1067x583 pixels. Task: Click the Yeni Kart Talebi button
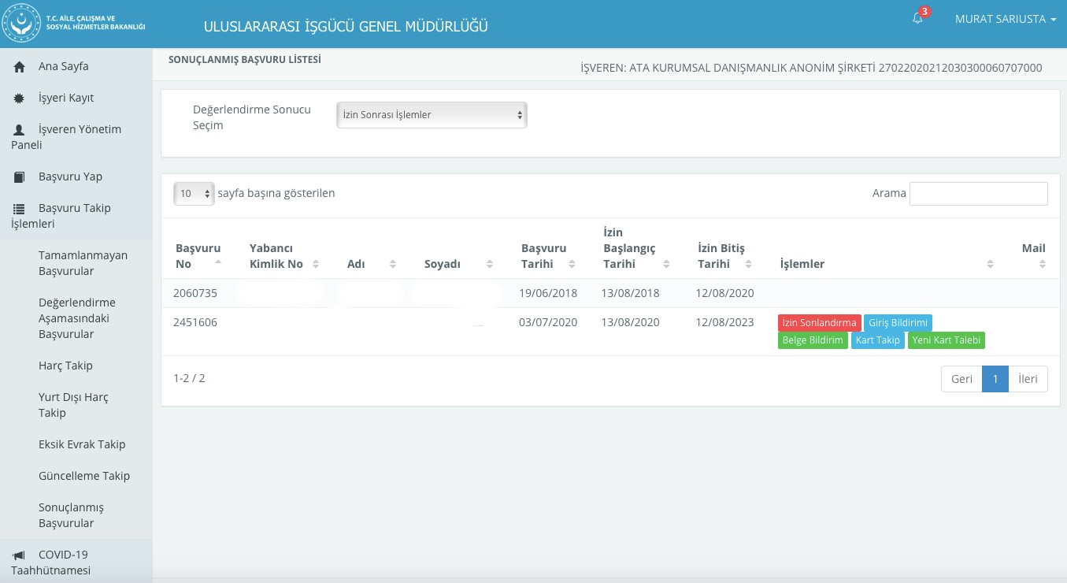tap(946, 340)
